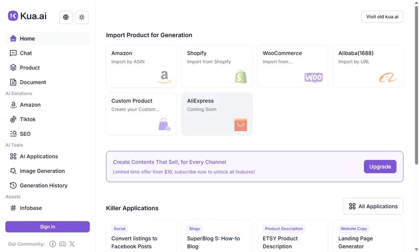This screenshot has width=419, height=252.
Task: Open AI Applications in the sidebar
Action: [x=48, y=156]
